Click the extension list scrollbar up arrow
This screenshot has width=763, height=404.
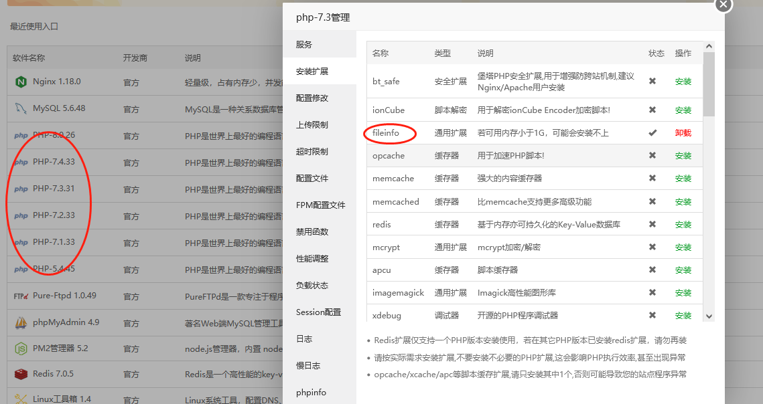pos(709,46)
